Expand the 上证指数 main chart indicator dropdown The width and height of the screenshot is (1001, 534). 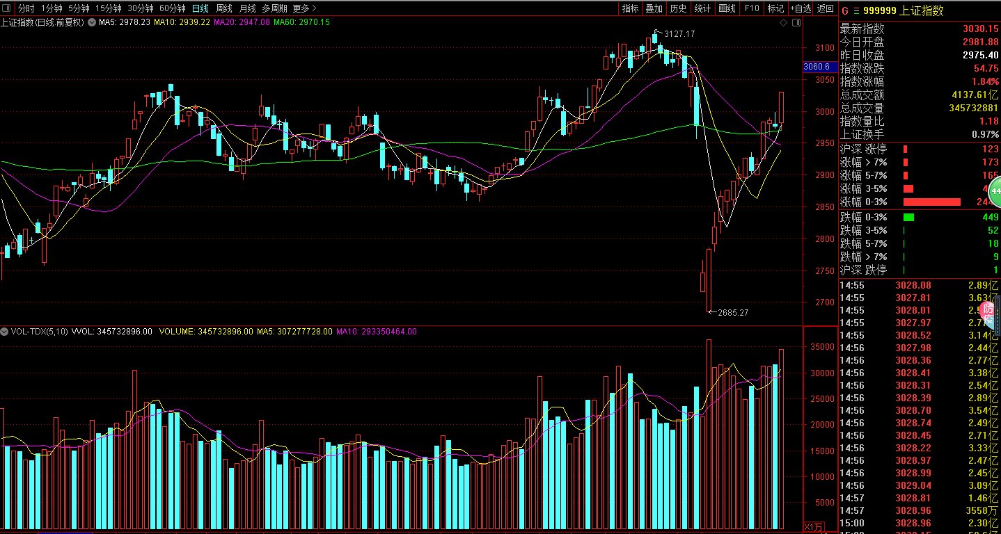pos(91,22)
